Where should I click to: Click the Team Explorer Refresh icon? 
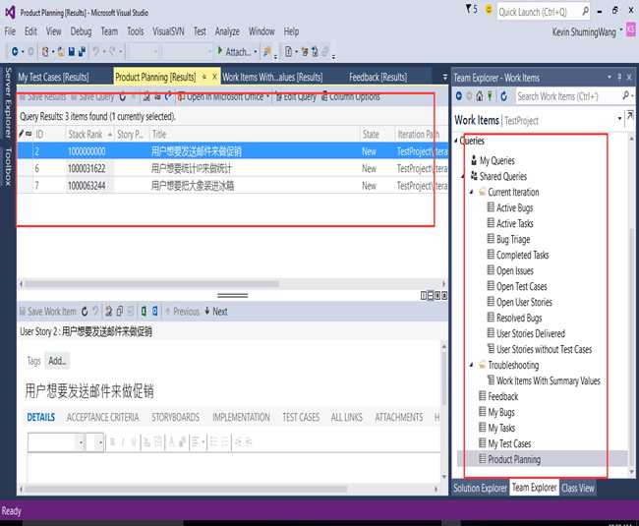point(504,96)
